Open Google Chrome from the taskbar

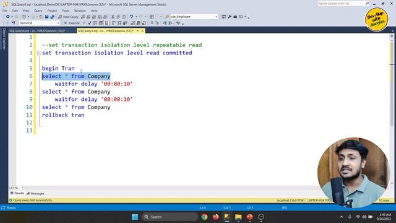click(x=204, y=217)
